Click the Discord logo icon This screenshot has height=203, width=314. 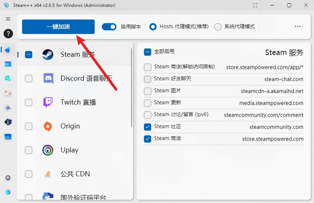(48, 78)
